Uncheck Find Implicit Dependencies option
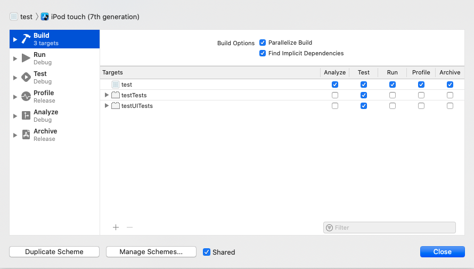 click(x=263, y=53)
